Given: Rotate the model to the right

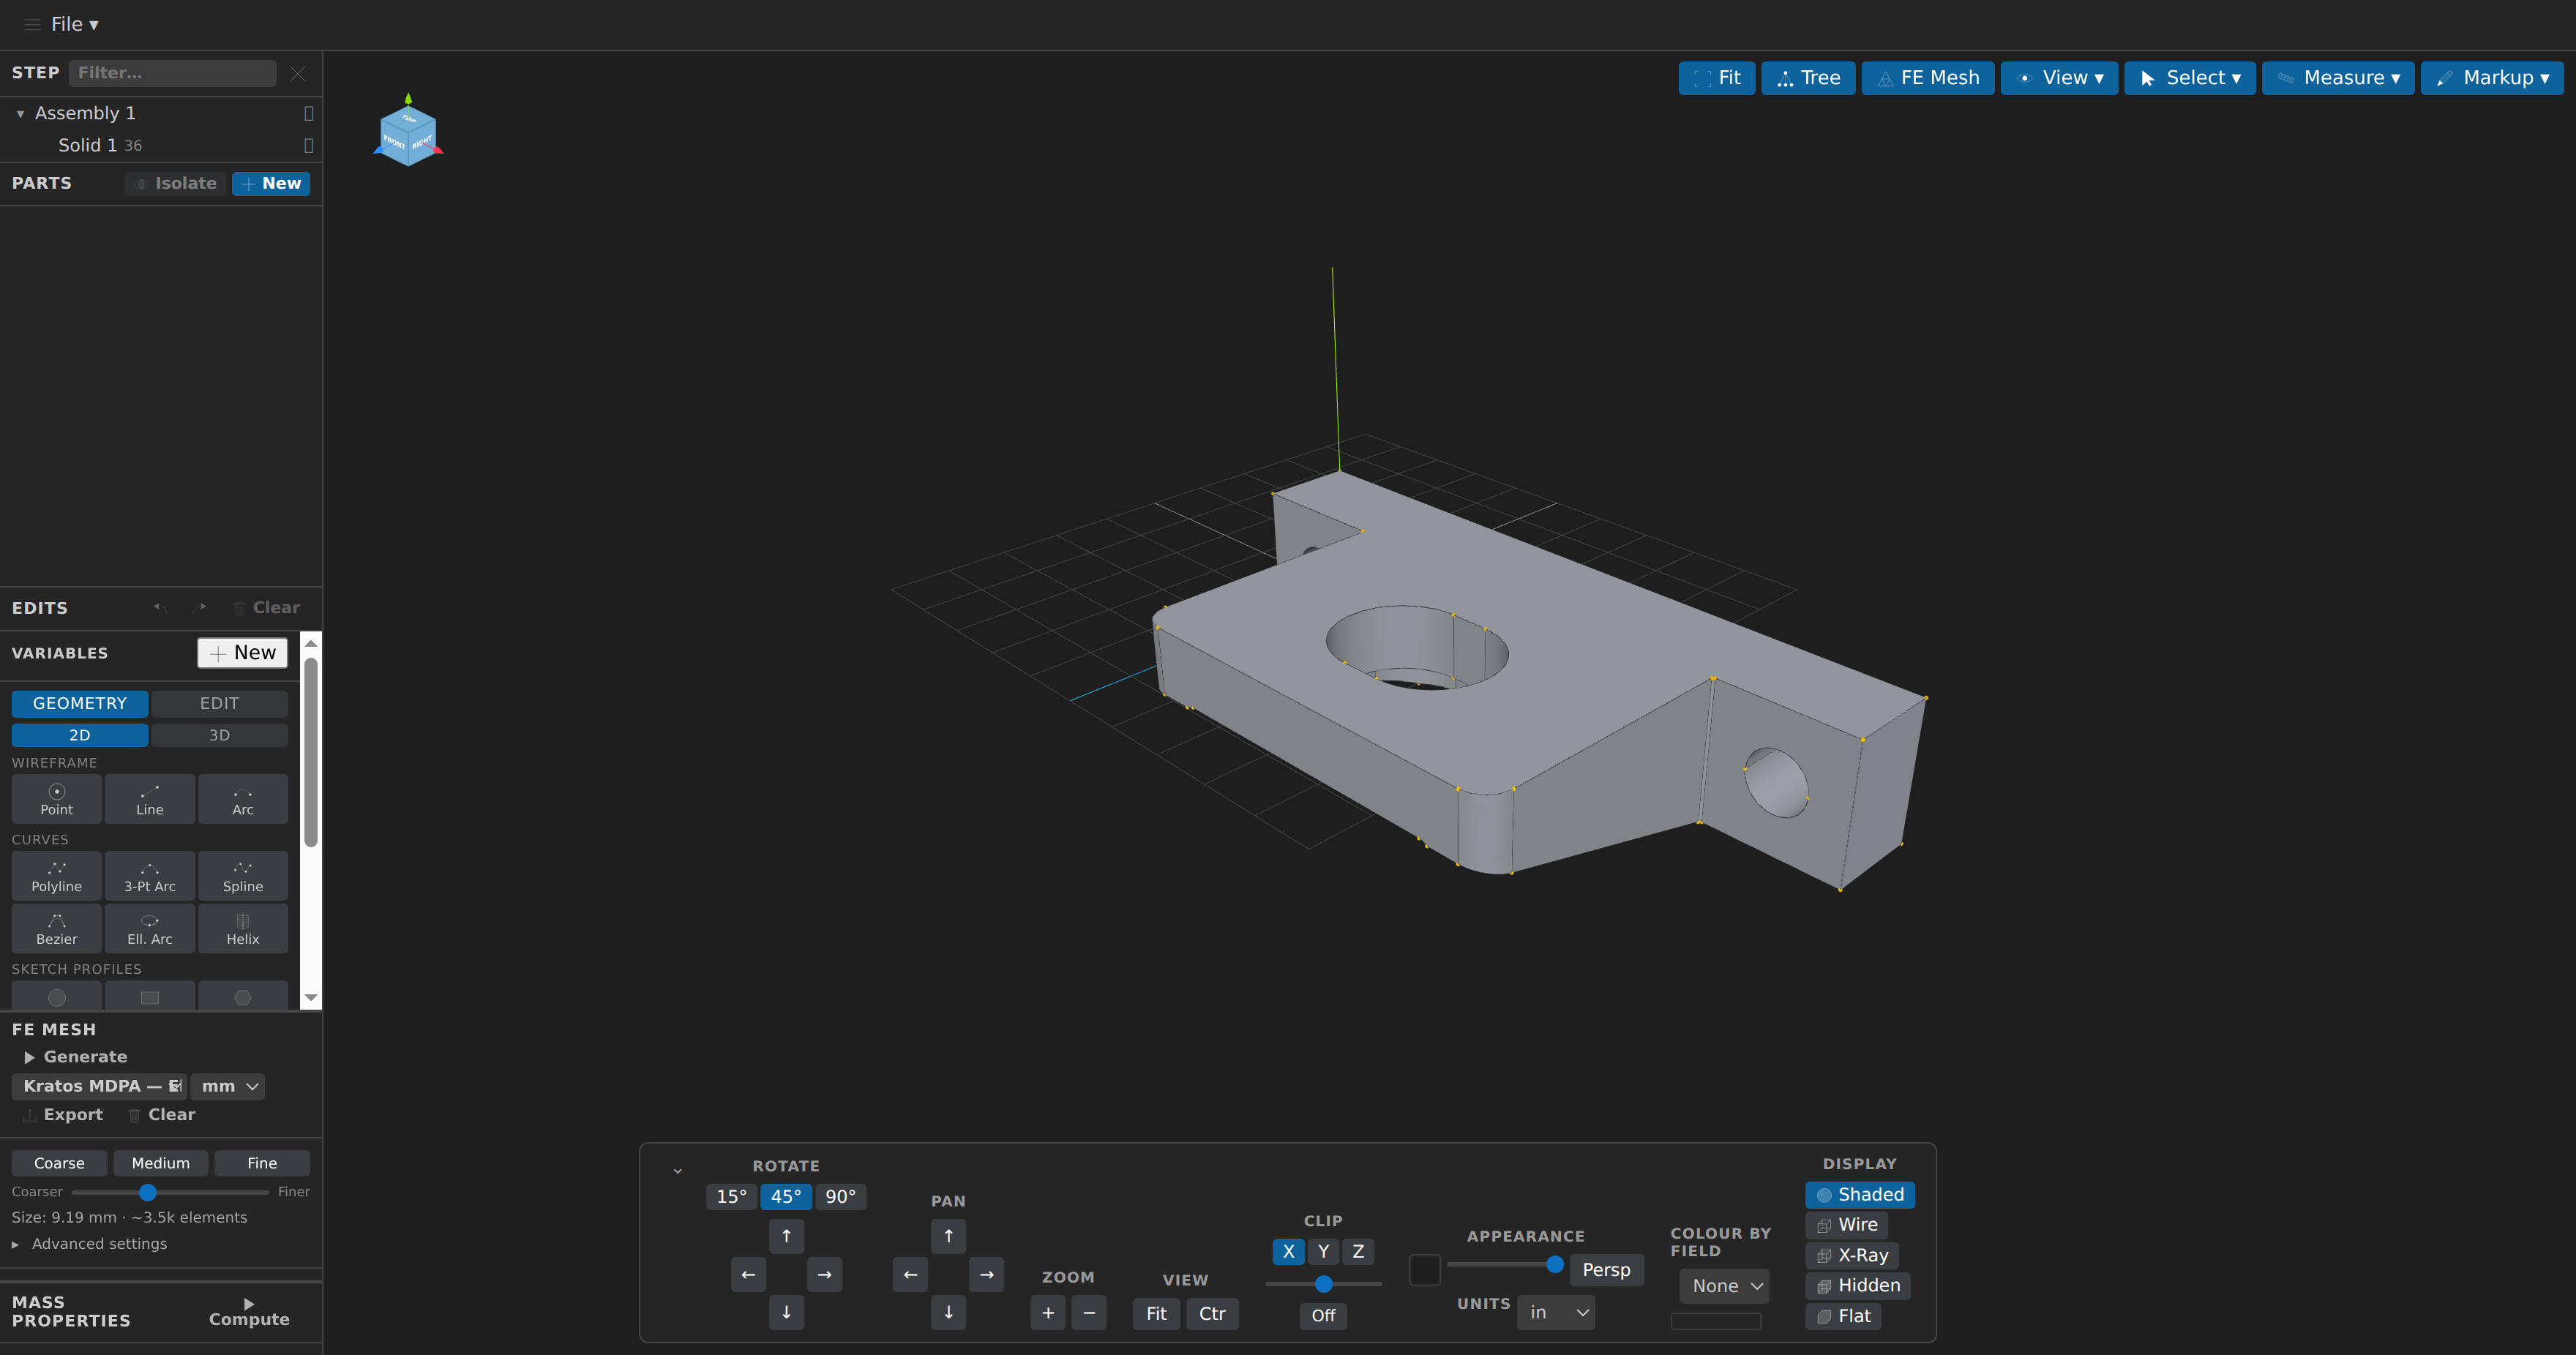Looking at the screenshot, I should (x=824, y=1274).
